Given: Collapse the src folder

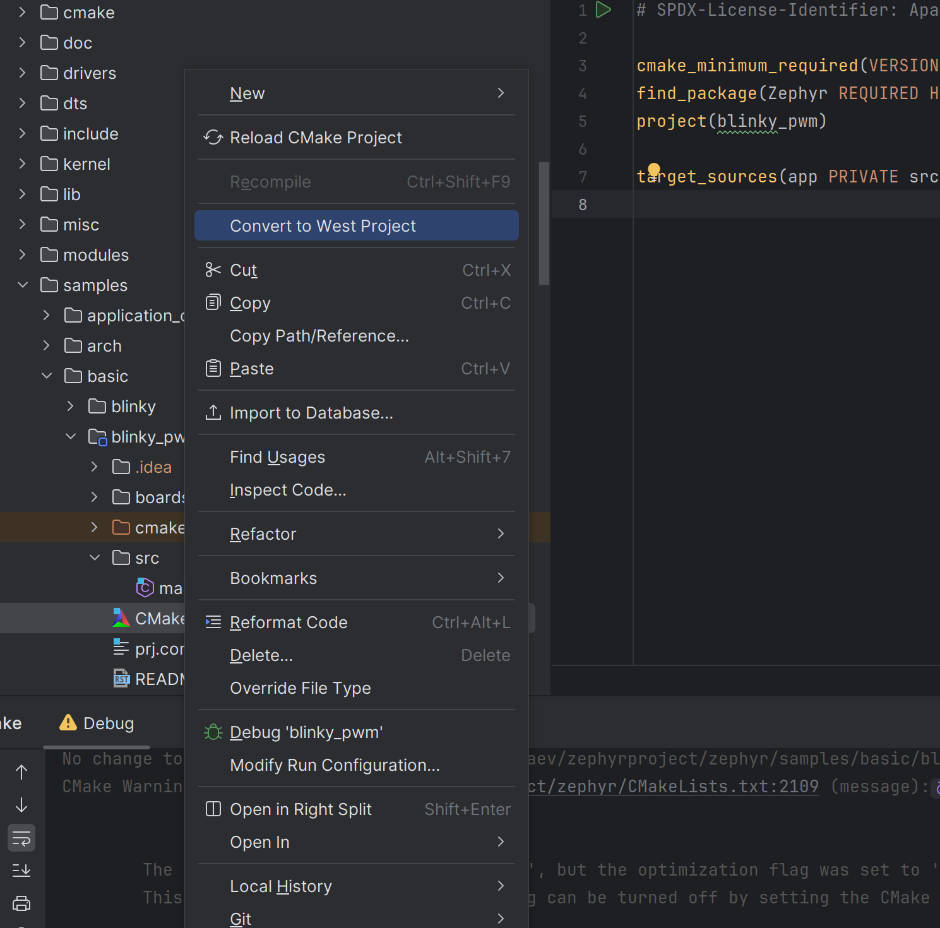Looking at the screenshot, I should point(95,557).
